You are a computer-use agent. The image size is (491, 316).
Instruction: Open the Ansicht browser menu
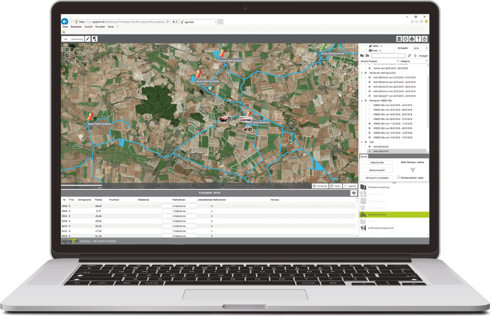click(x=88, y=27)
